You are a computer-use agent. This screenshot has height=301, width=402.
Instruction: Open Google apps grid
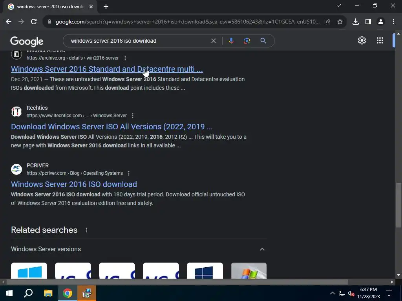coord(380,40)
